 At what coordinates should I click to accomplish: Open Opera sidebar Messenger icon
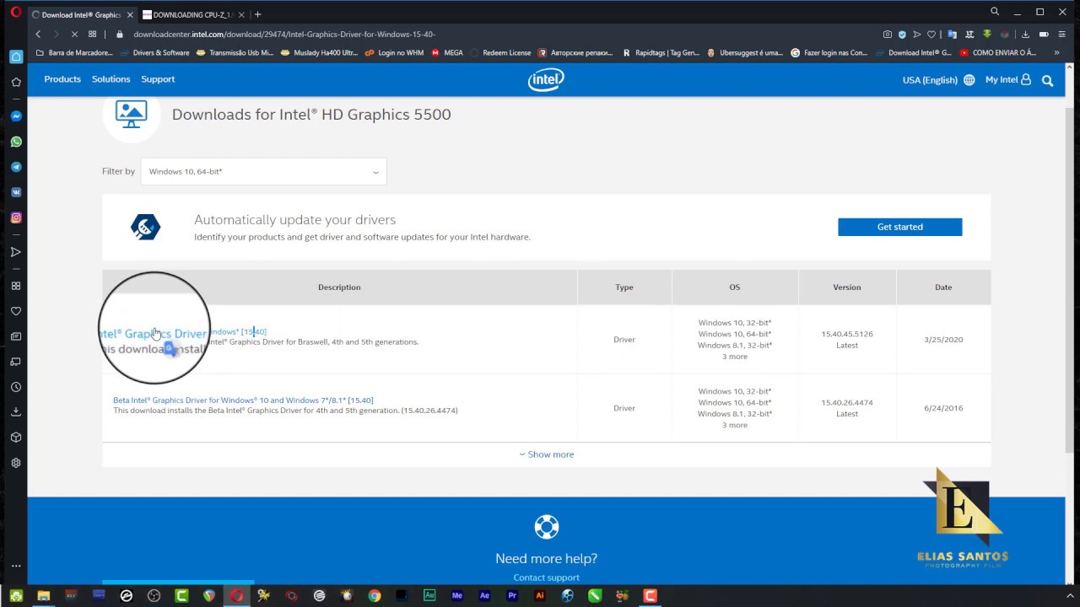click(x=16, y=116)
